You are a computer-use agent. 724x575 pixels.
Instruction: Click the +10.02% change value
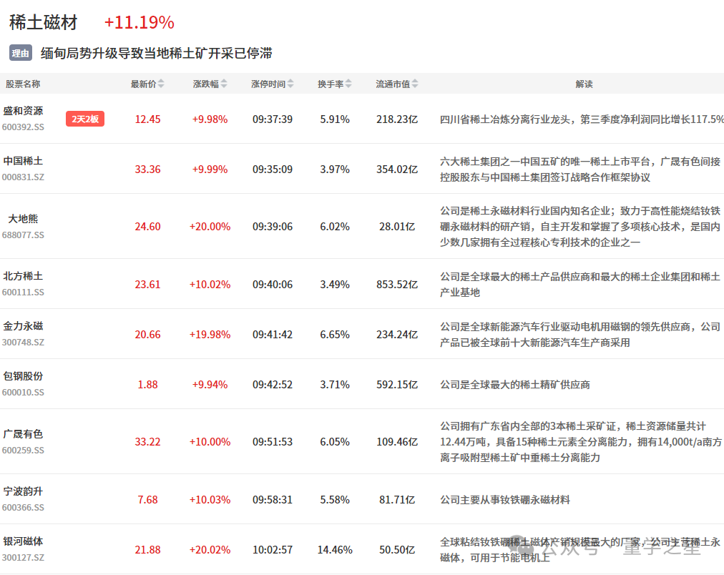(x=210, y=284)
